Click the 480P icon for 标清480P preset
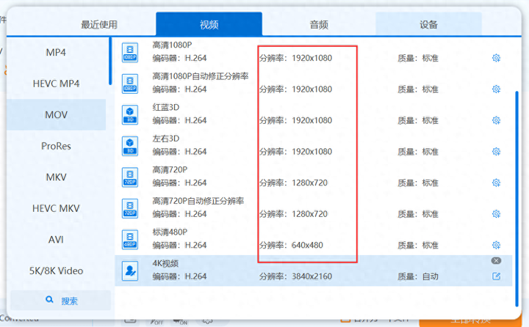The height and width of the screenshot is (327, 529). pos(130,240)
